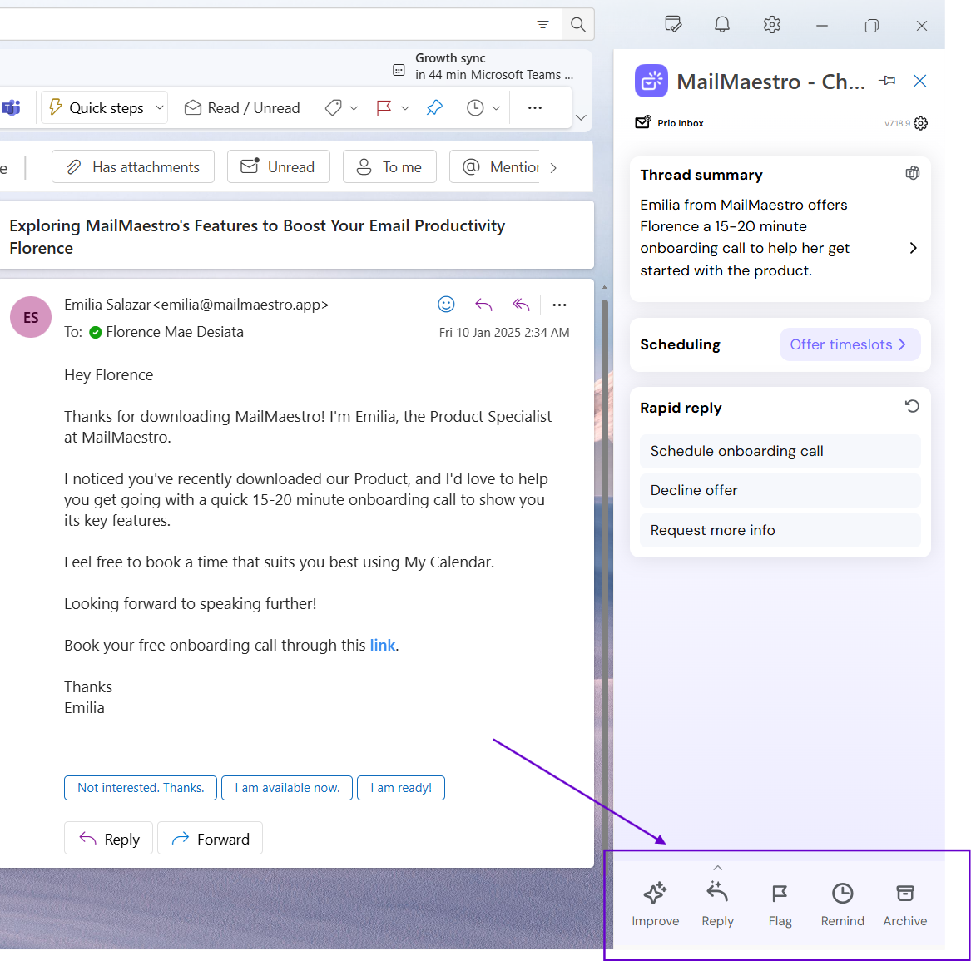The width and height of the screenshot is (971, 961).
Task: Click the regenerate icon in Rapid reply
Action: click(912, 406)
